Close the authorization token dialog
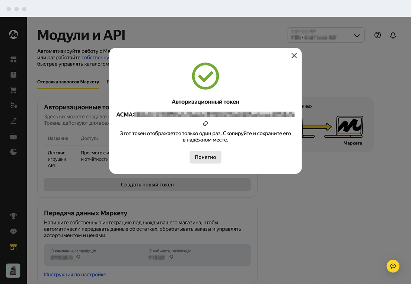The image size is (411, 284). (x=294, y=55)
